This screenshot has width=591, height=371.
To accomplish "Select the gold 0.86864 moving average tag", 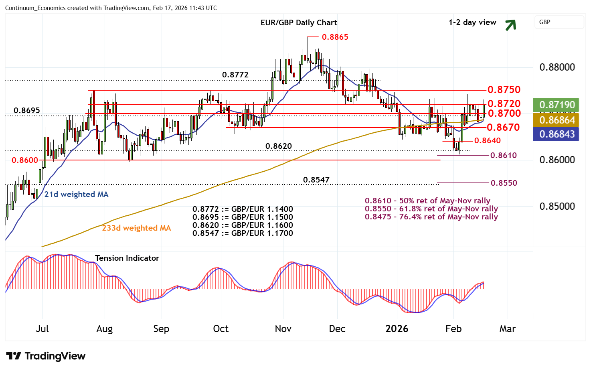I will coord(557,120).
